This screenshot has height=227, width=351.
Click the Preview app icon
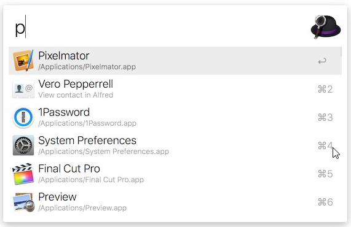coord(23,202)
